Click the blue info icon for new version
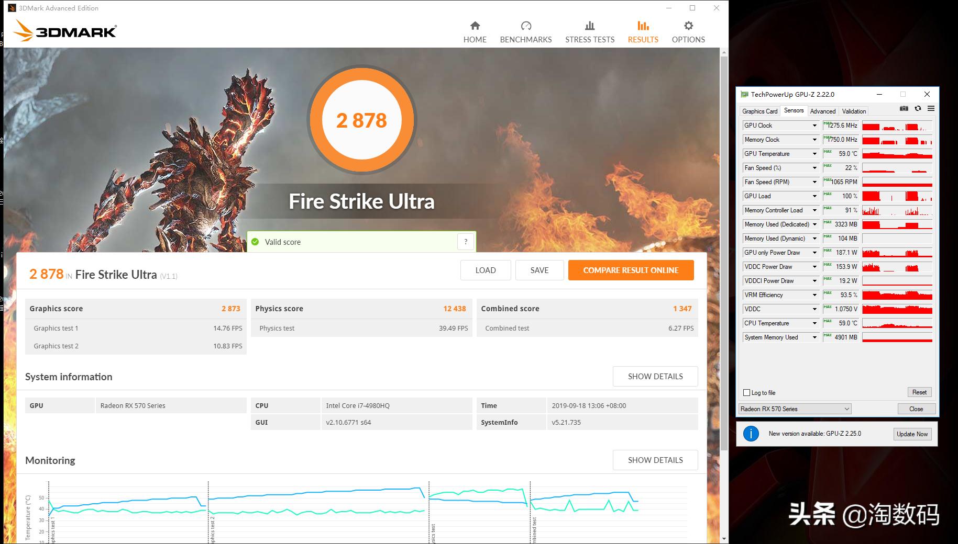 [751, 434]
